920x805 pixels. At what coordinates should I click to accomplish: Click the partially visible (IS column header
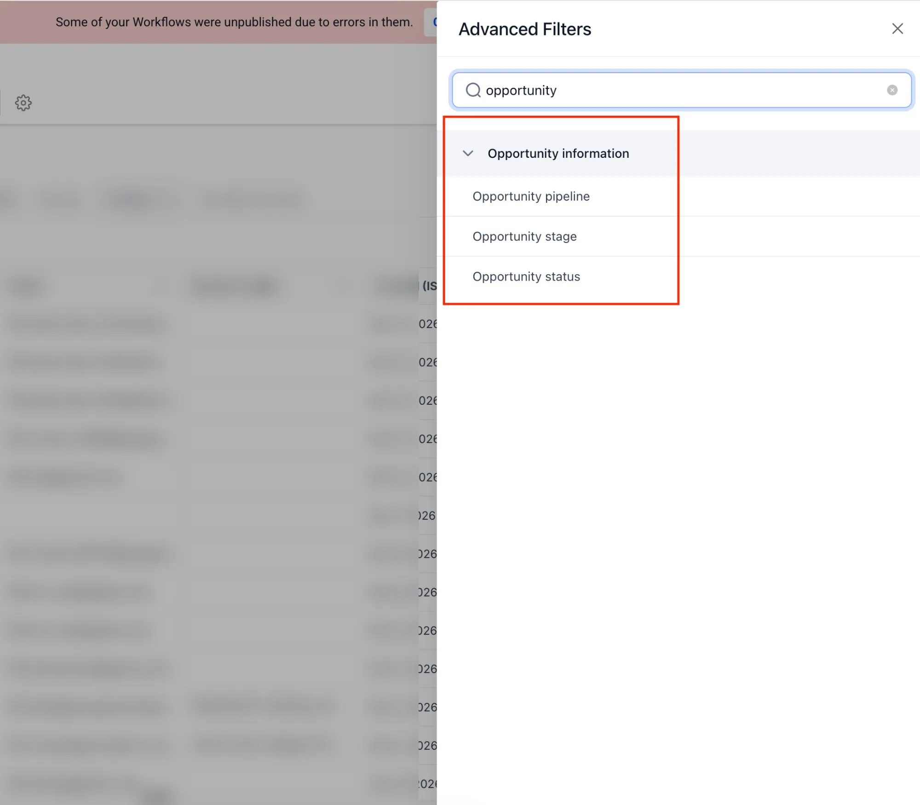(429, 286)
